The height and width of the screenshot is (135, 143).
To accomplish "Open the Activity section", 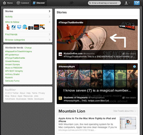I will [9, 17].
